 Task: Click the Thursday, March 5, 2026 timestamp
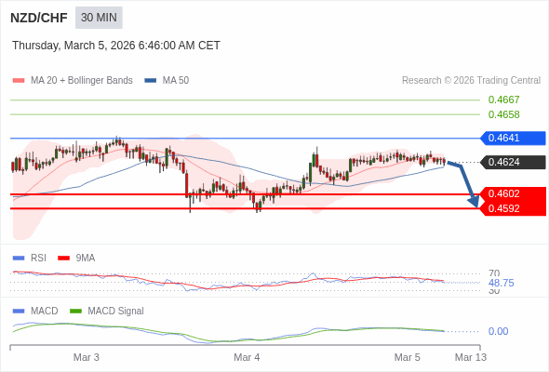[116, 46]
